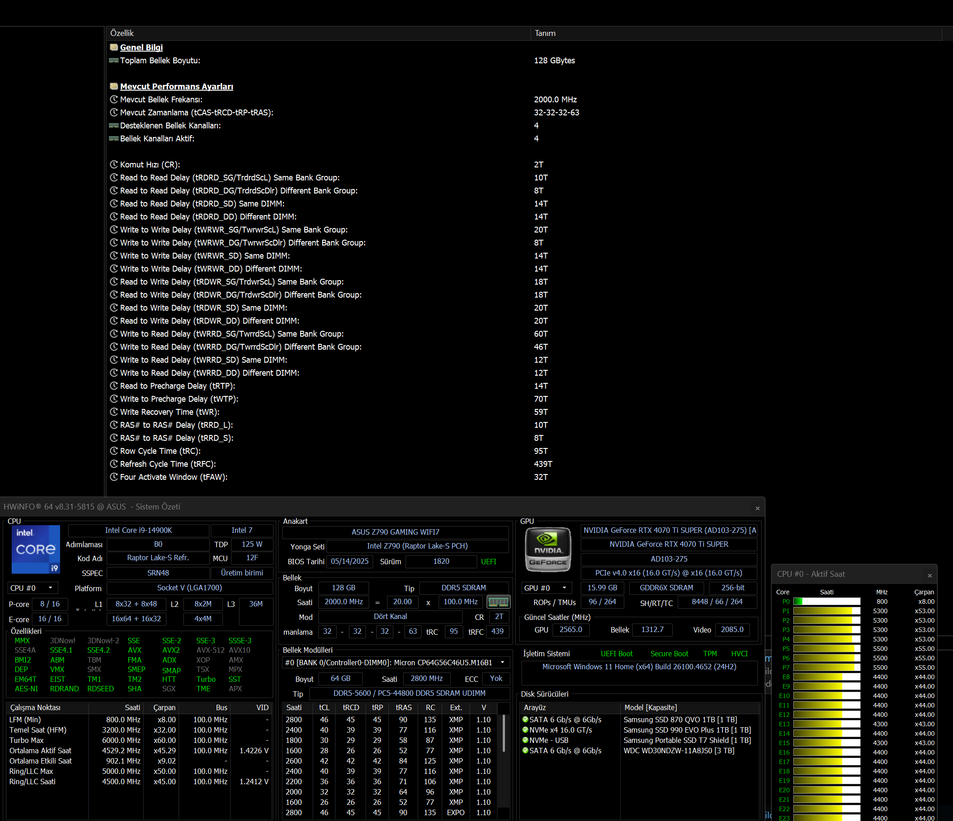The width and height of the screenshot is (953, 821).
Task: Click the P5 core clock bar
Action: click(x=827, y=649)
